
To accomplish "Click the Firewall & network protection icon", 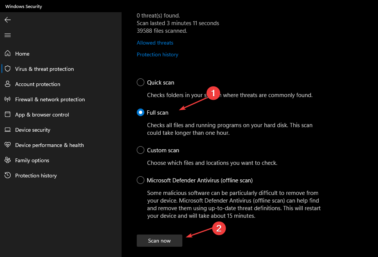I will click(8, 99).
